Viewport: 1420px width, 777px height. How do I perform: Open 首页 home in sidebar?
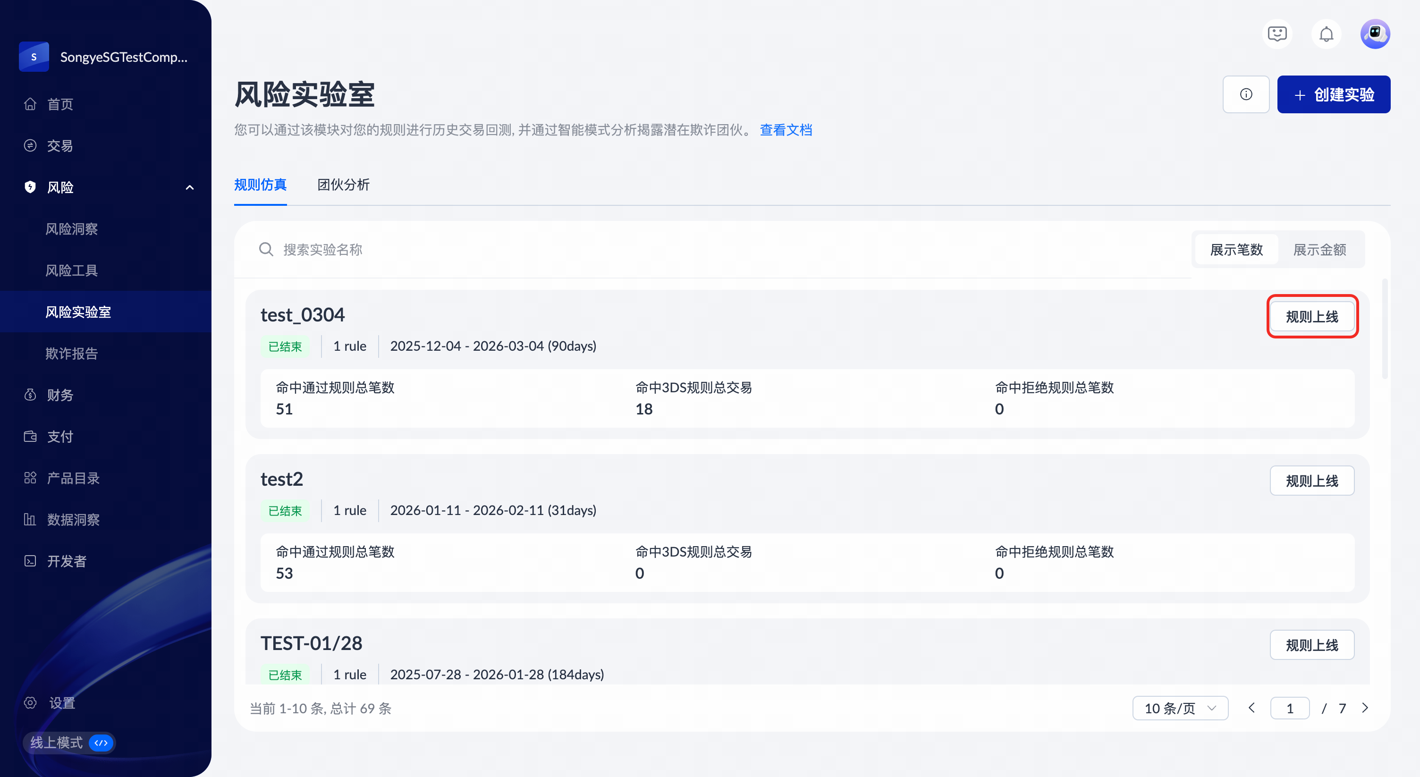point(59,104)
